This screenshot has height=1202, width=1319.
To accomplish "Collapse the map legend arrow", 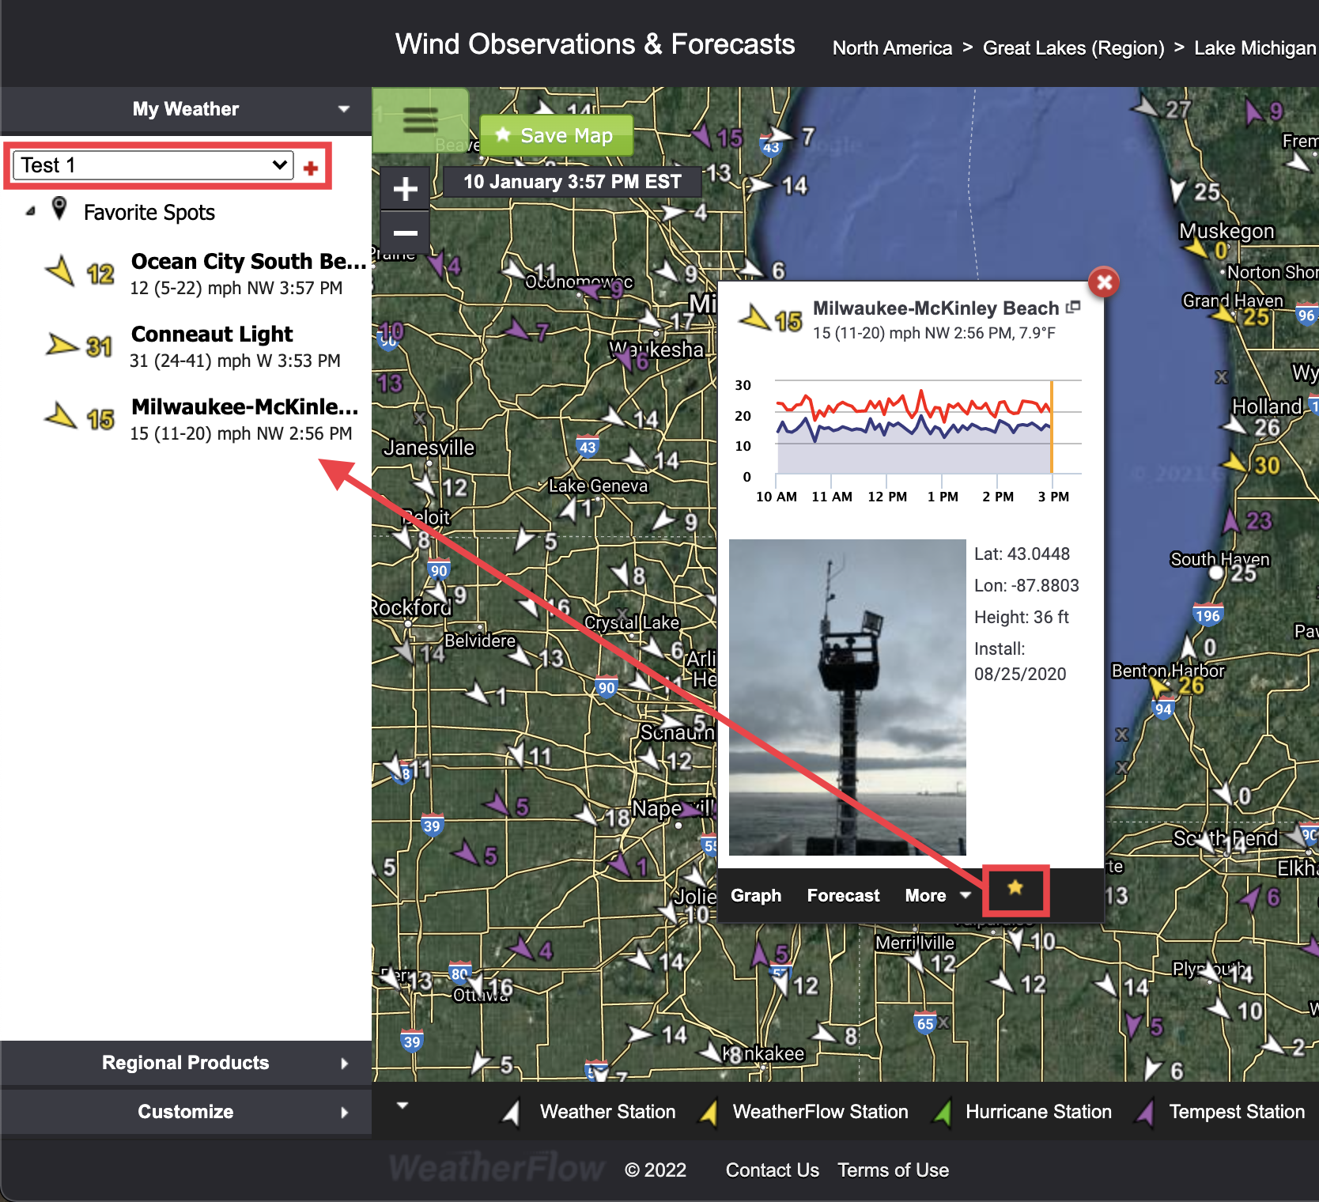I will (403, 1105).
